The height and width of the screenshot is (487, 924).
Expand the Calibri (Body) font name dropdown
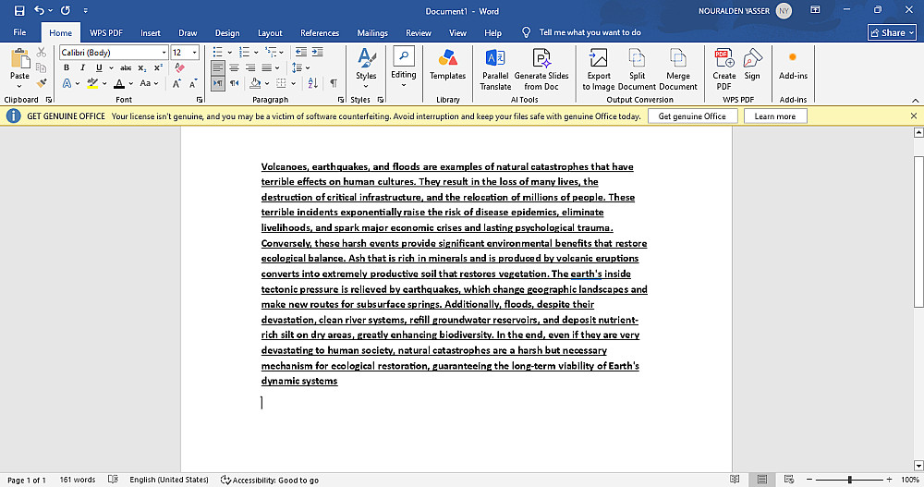[x=164, y=53]
